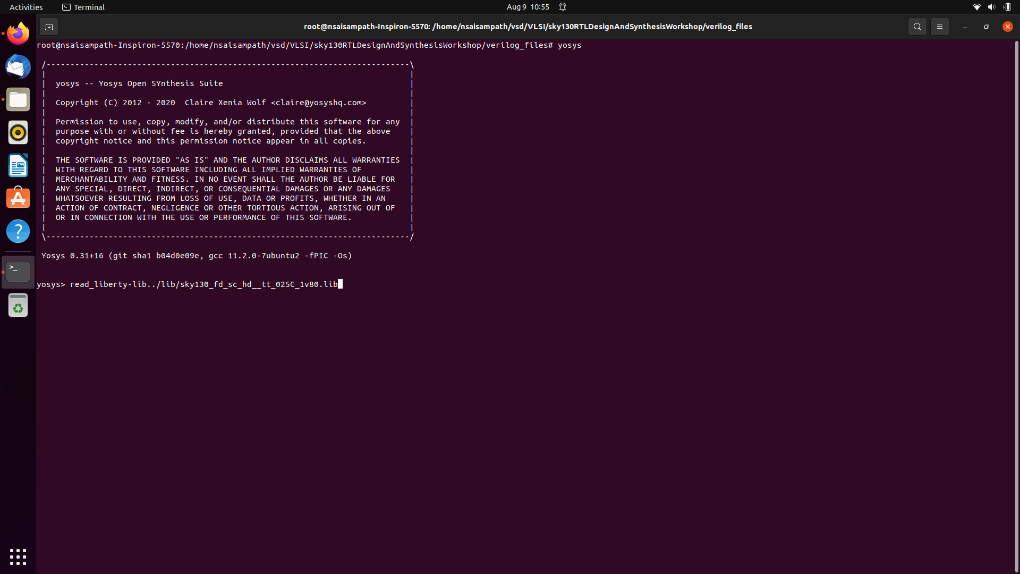Open the Terminal app menu
Viewport: 1020px width, 574px height.
(x=83, y=7)
